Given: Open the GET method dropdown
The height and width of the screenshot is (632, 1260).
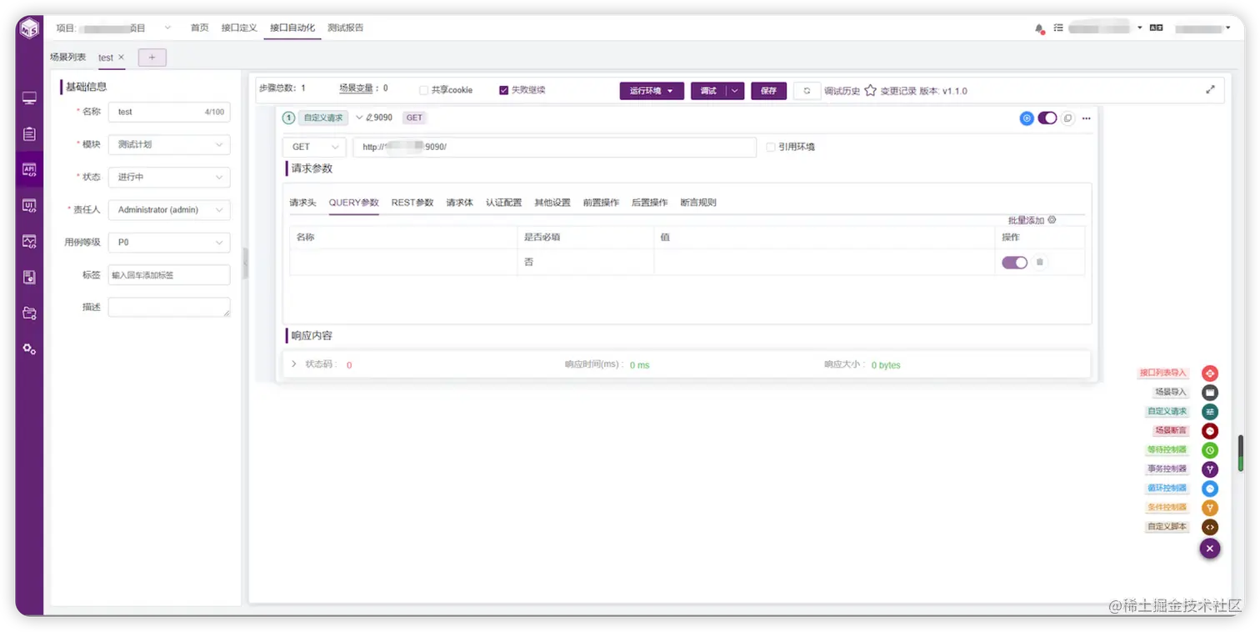Looking at the screenshot, I should (314, 147).
